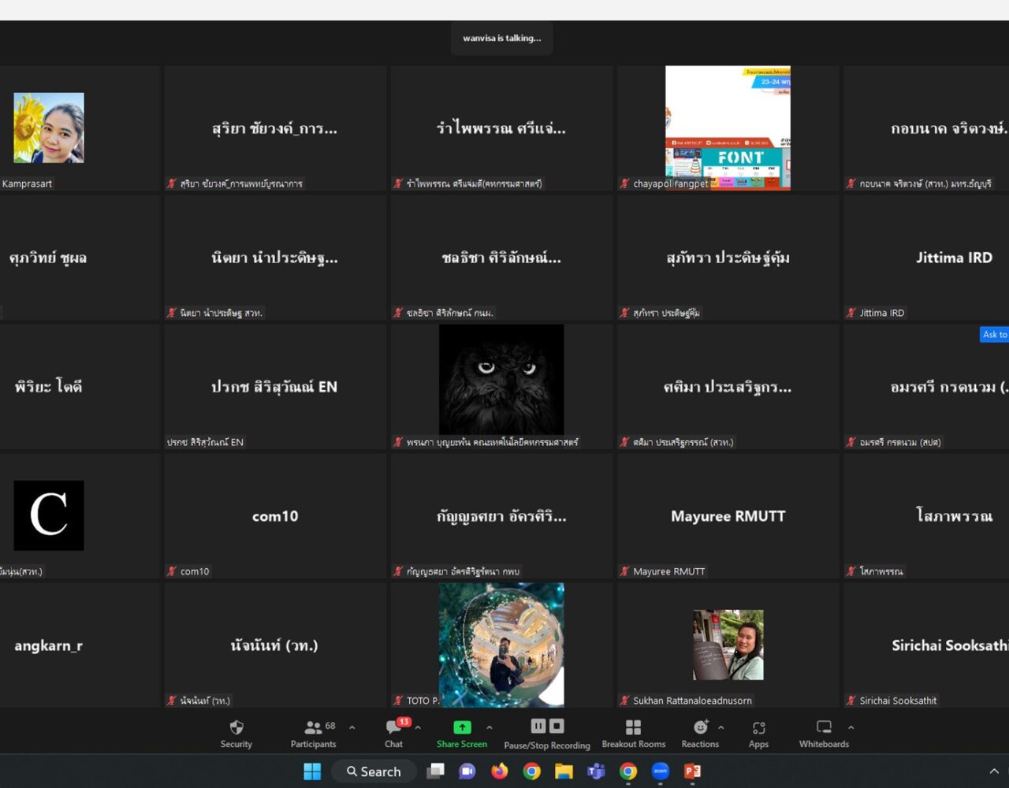Click the muted mic icon beside Sirichai Sooksathit
This screenshot has height=788, width=1009.
coord(851,701)
